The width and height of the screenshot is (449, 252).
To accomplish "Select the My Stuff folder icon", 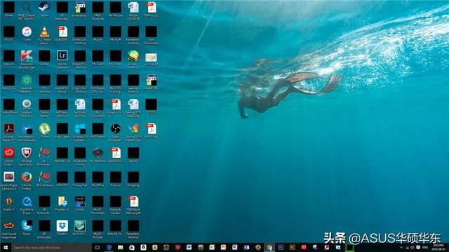I will [x=115, y=31].
